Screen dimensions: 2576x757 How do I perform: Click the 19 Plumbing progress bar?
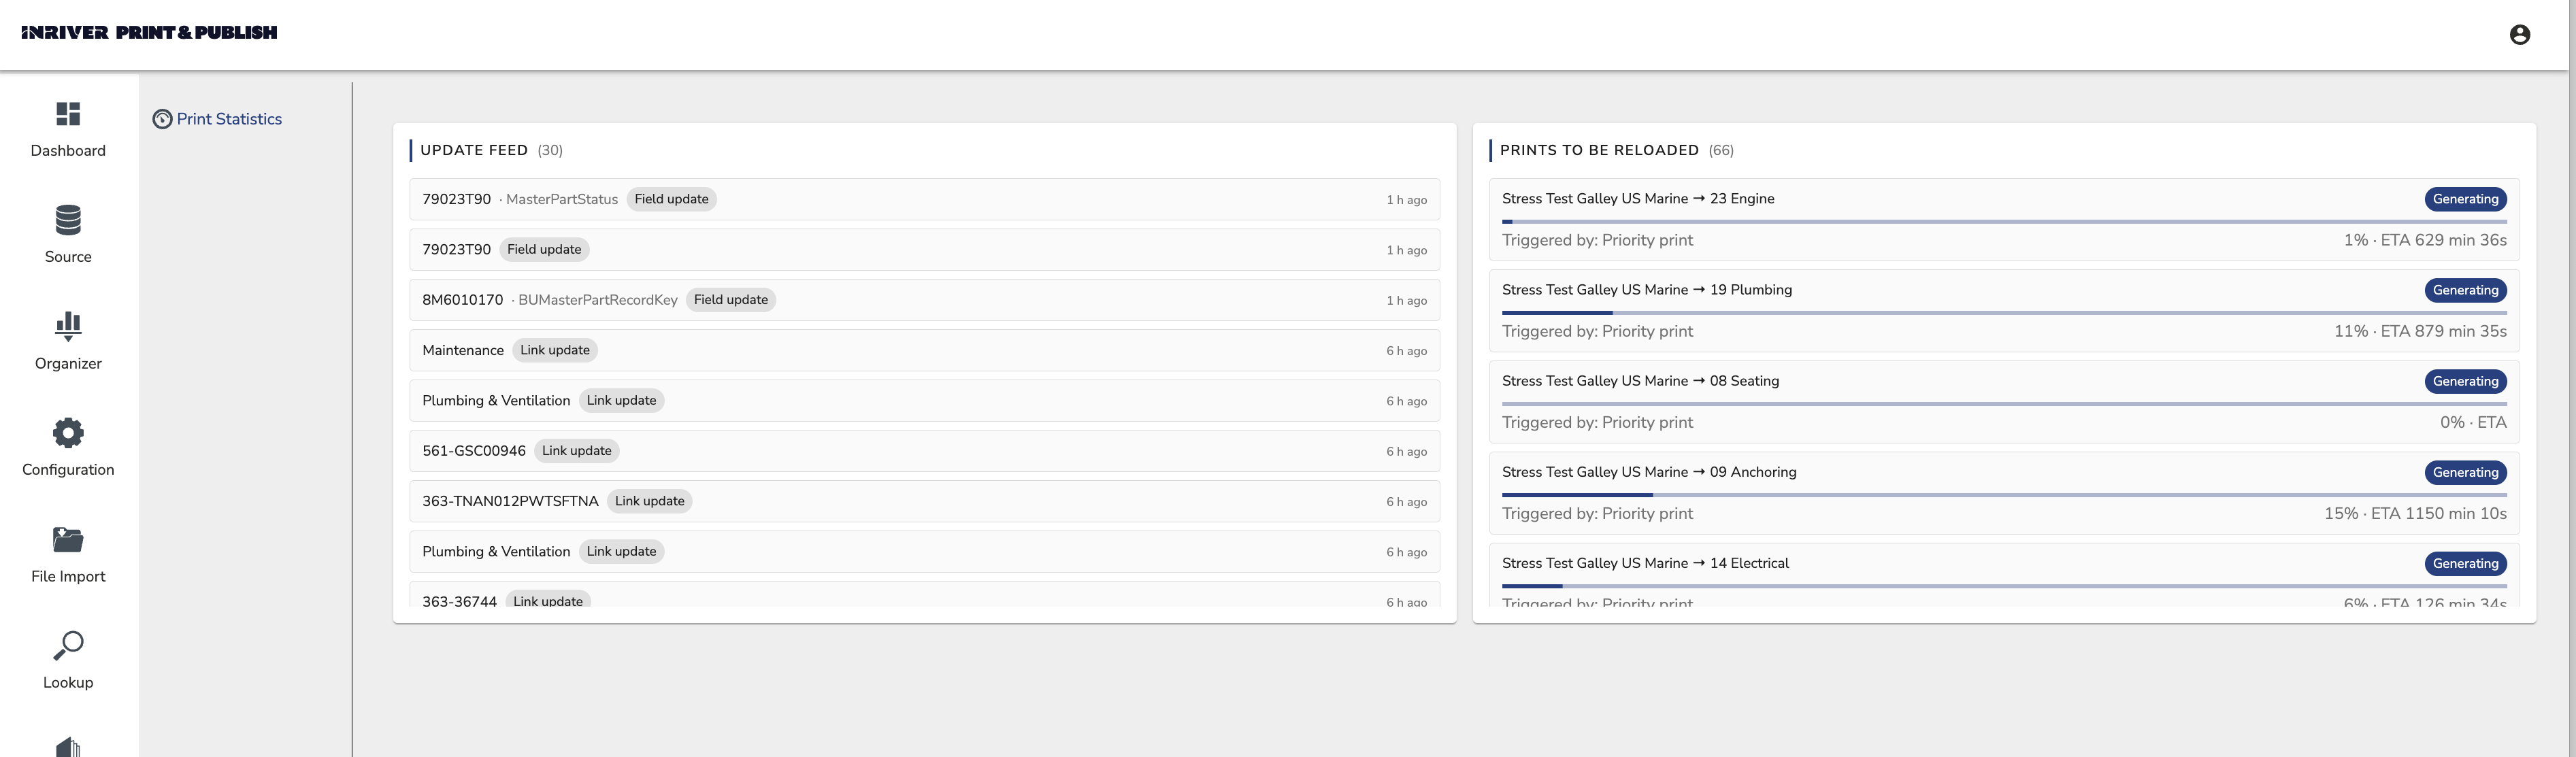(x=2004, y=312)
